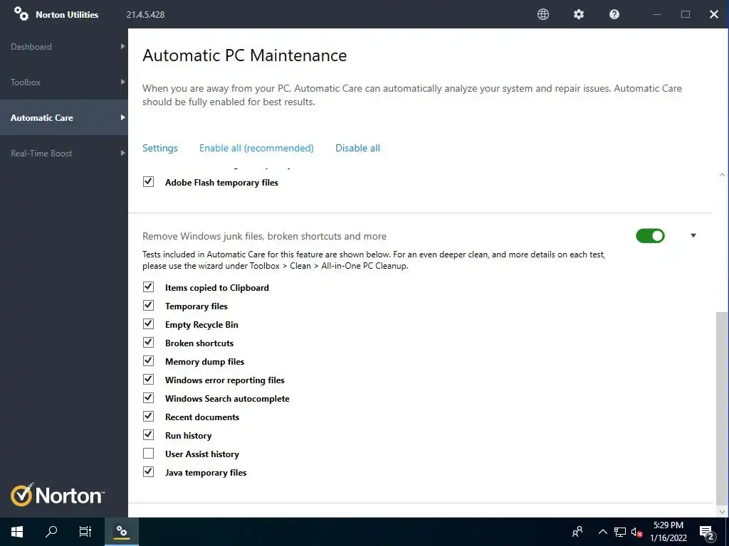Maximize the Norton Utilities window
This screenshot has width=729, height=546.
coord(686,14)
